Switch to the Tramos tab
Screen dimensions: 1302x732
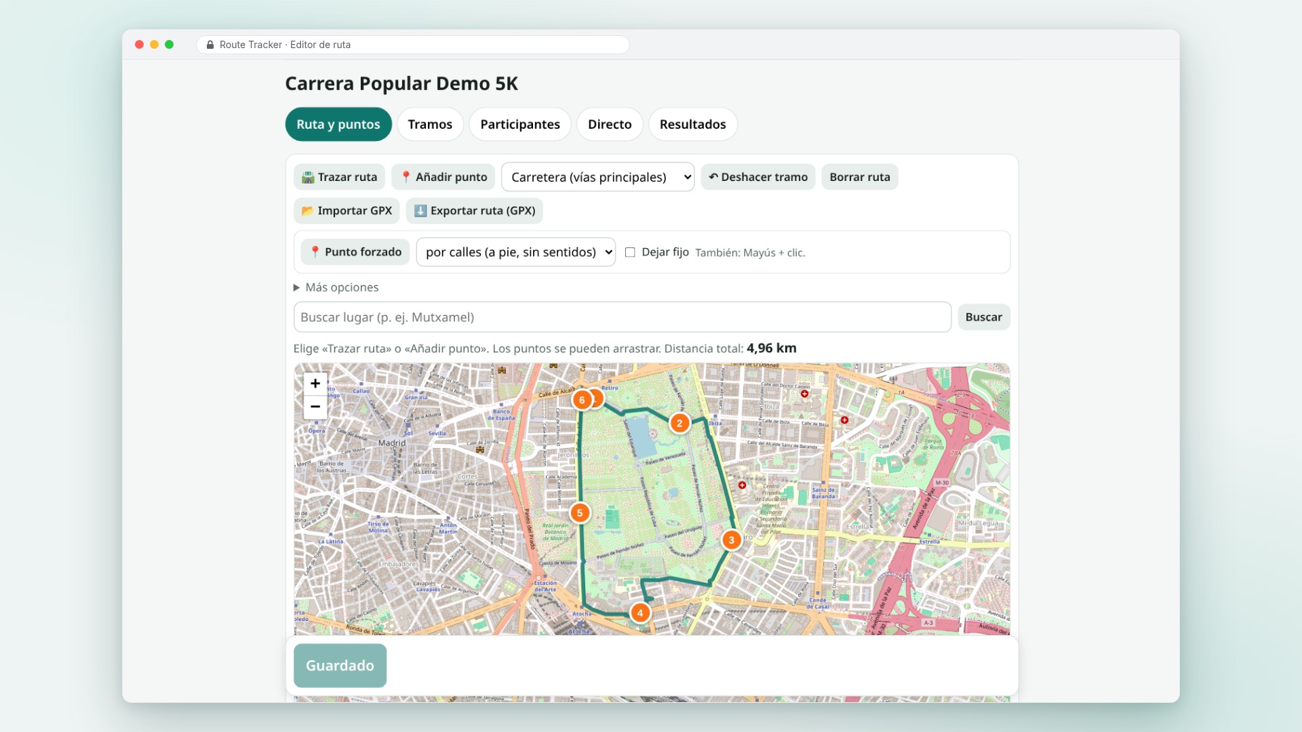(430, 124)
